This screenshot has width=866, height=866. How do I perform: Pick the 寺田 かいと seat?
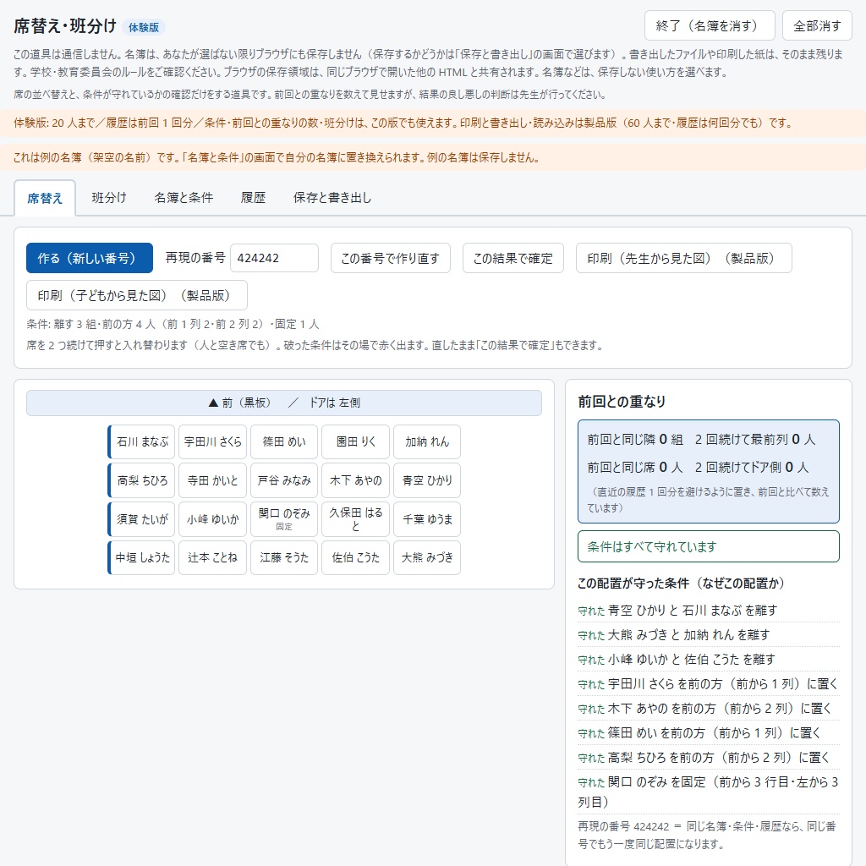(212, 480)
